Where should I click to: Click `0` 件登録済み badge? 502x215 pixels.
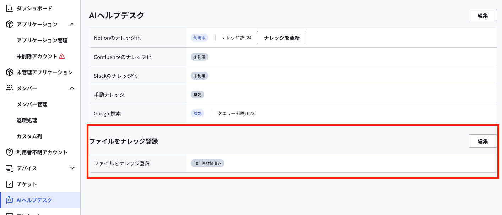tap(208, 163)
